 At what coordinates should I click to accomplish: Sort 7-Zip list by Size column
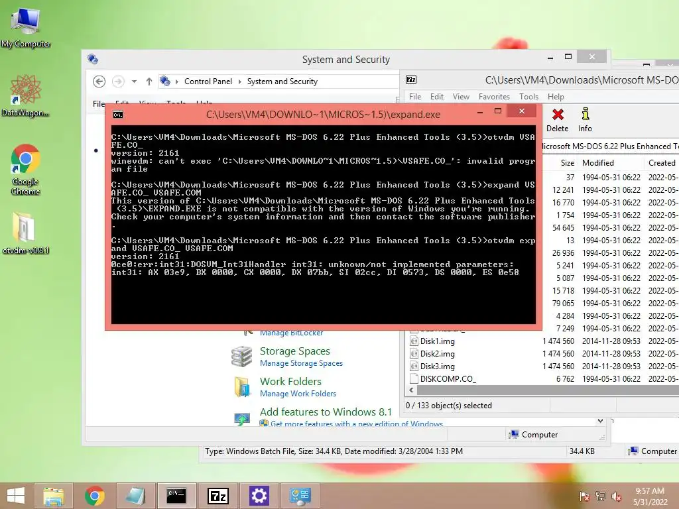tap(568, 163)
